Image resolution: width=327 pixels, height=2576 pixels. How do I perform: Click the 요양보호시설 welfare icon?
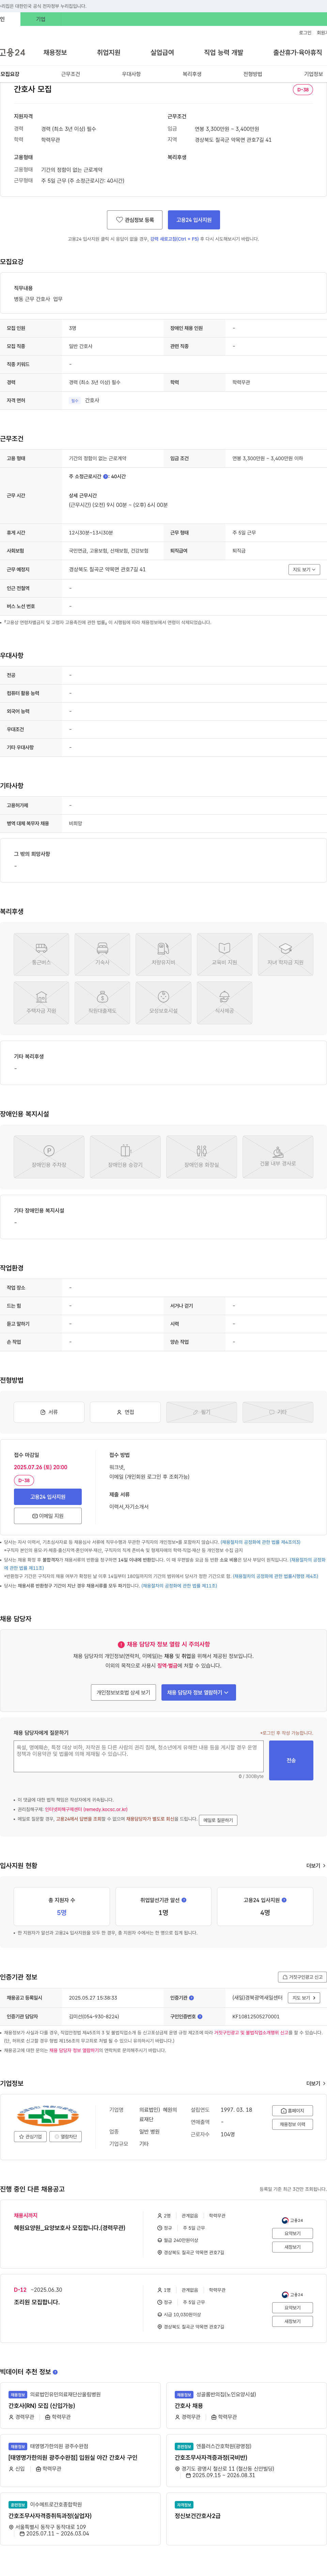click(x=163, y=1003)
